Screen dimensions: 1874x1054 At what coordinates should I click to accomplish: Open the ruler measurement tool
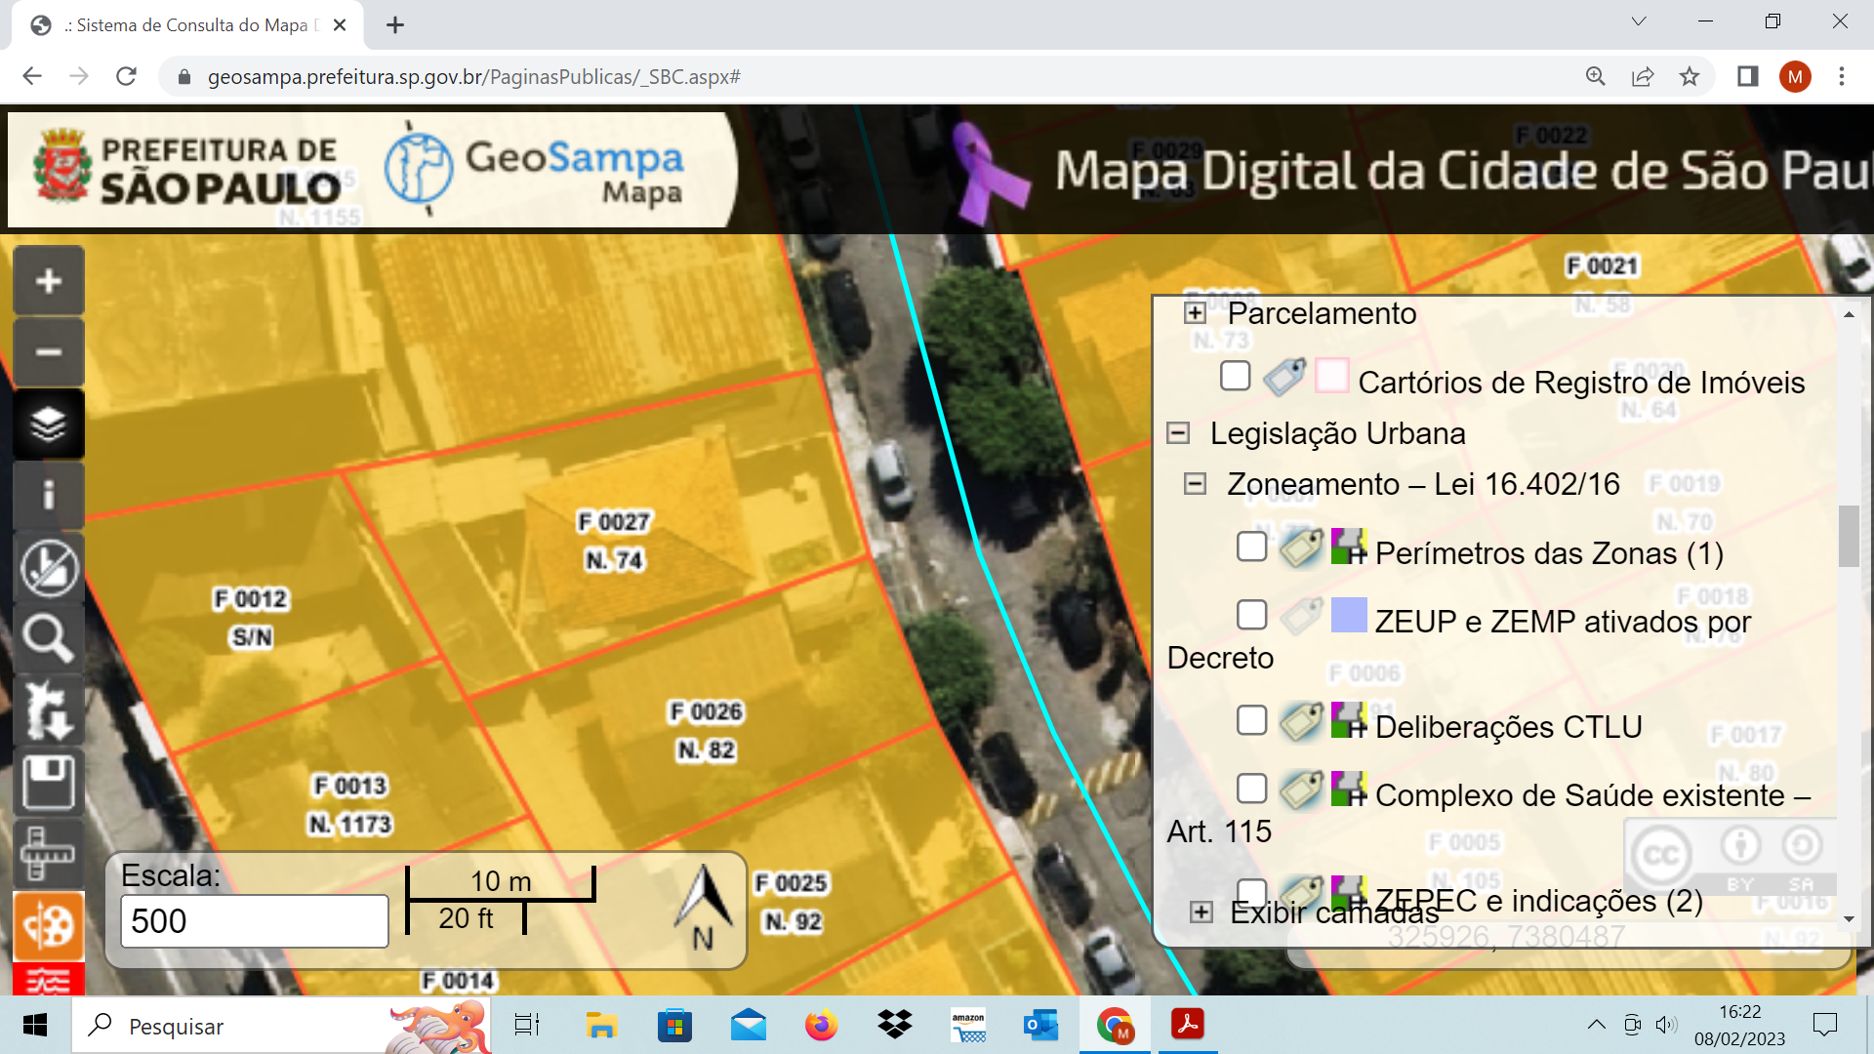(x=49, y=853)
